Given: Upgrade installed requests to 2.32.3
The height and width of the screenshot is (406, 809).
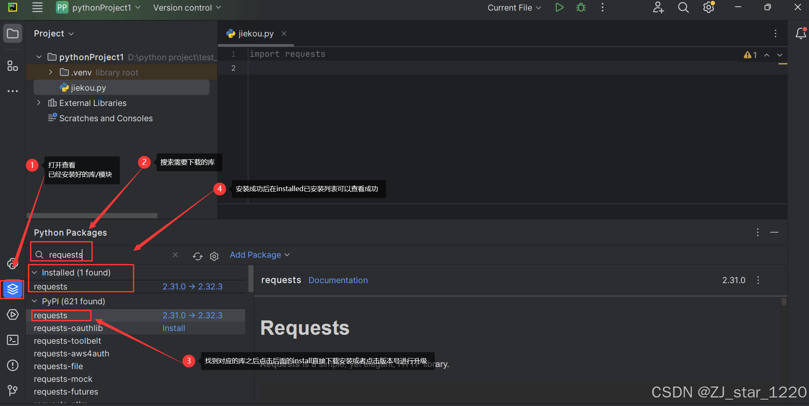Looking at the screenshot, I should [x=192, y=286].
